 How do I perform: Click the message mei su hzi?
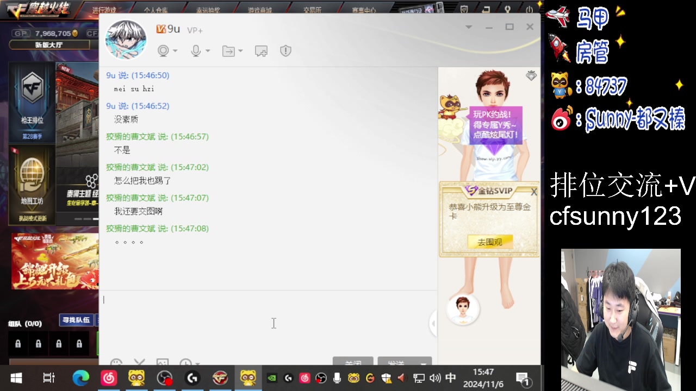[134, 89]
